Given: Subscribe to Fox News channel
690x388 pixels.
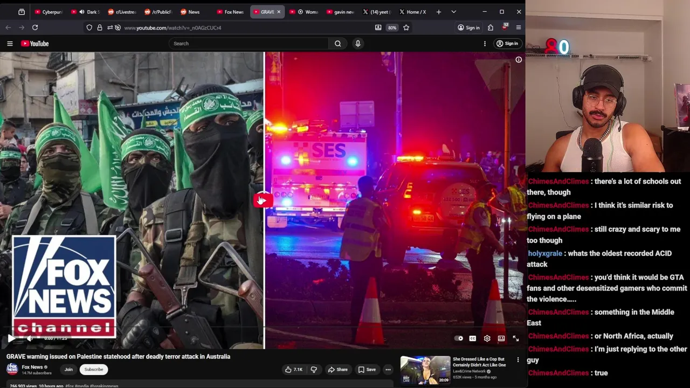Looking at the screenshot, I should coord(93,370).
